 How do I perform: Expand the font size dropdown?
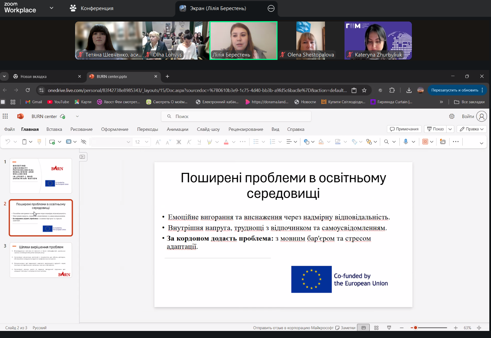146,142
